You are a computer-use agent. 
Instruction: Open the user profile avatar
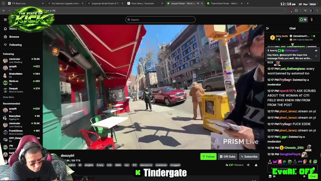(312, 20)
